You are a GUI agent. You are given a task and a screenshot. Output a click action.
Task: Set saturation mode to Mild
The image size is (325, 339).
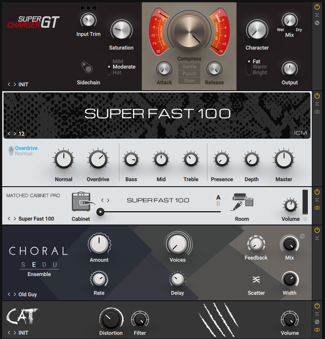(x=118, y=61)
